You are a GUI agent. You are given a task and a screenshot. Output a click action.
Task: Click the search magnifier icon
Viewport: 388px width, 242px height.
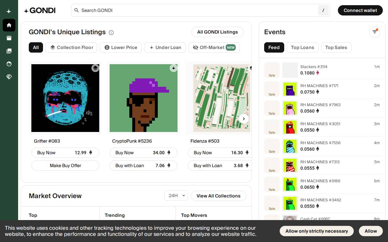coord(77,10)
